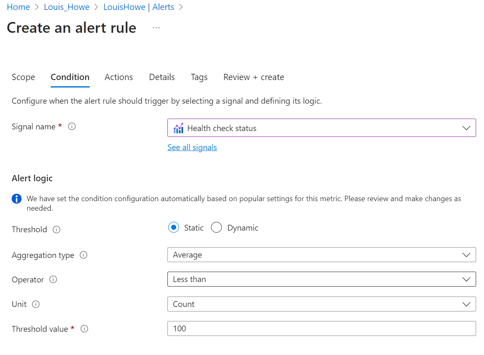Open the Aggregation type dropdown showing Average
The height and width of the screenshot is (355, 484).
(x=322, y=255)
